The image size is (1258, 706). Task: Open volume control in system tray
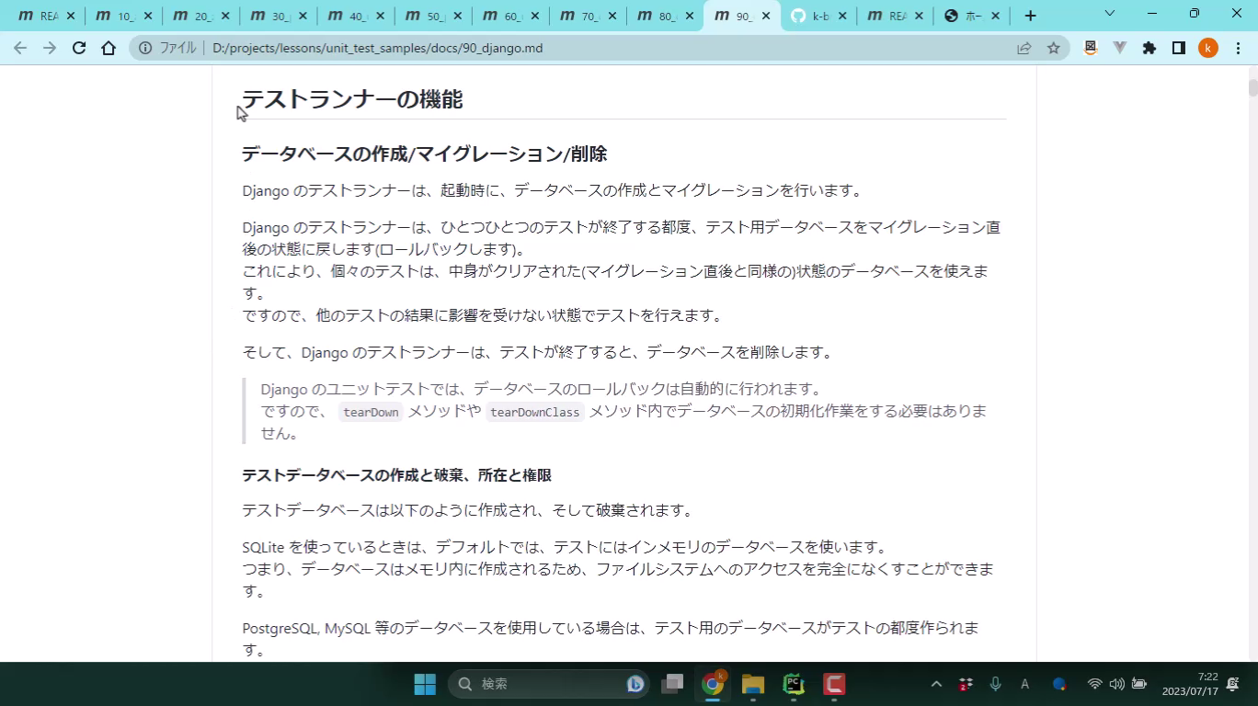[x=1116, y=684]
